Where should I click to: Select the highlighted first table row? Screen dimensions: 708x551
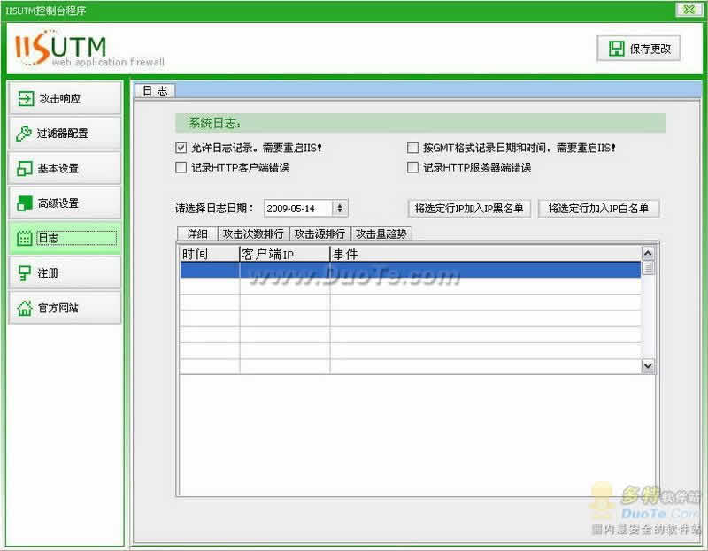coord(411,270)
